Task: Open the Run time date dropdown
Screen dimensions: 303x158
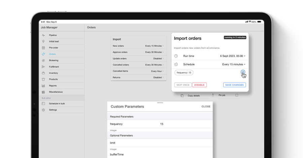Action: click(x=233, y=56)
